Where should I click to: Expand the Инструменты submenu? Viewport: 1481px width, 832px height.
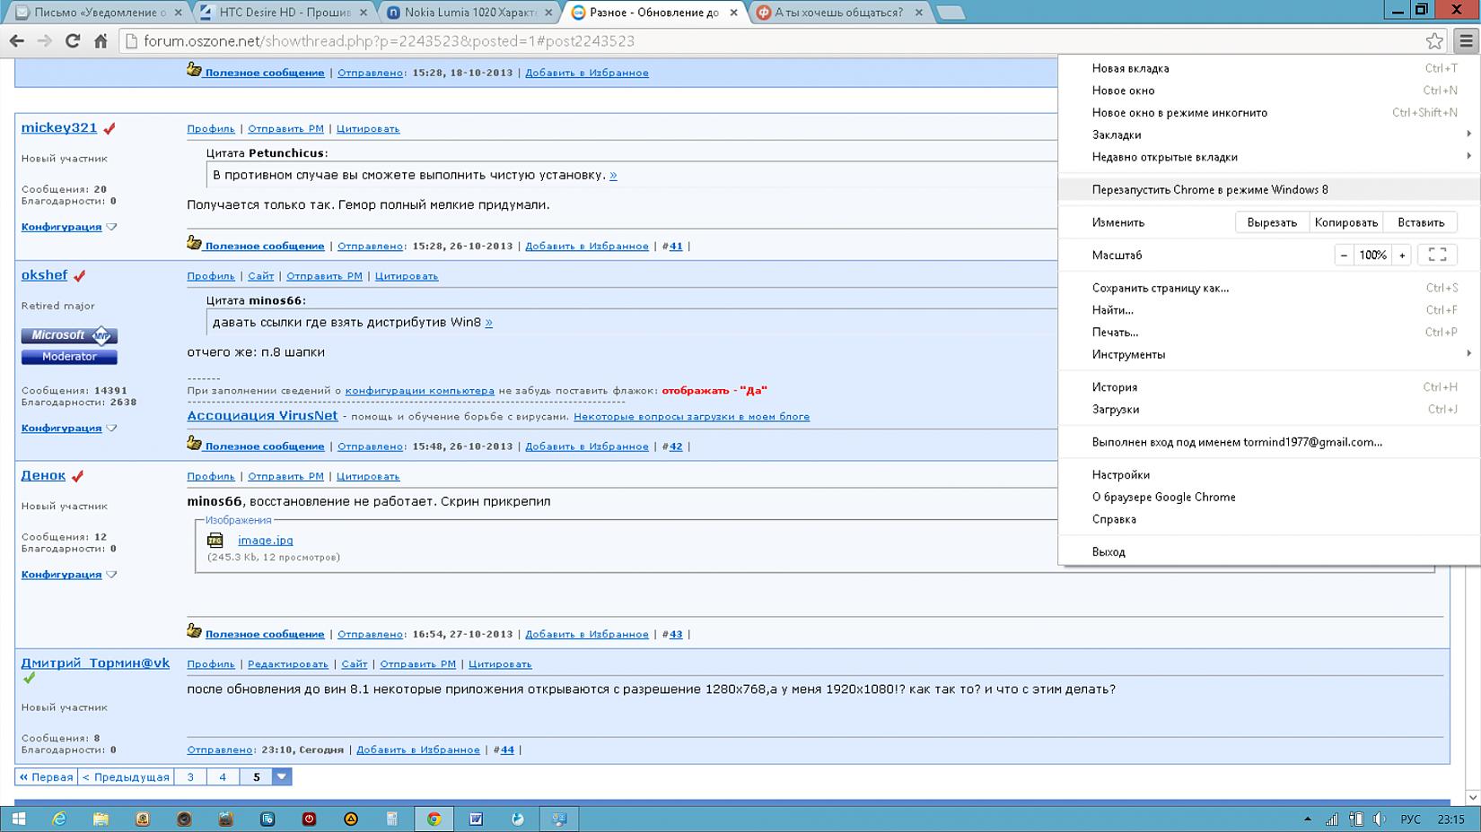point(1269,354)
